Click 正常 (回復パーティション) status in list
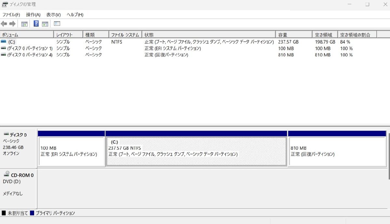Image resolution: width=390 pixels, height=224 pixels. pyautogui.click(x=166, y=55)
